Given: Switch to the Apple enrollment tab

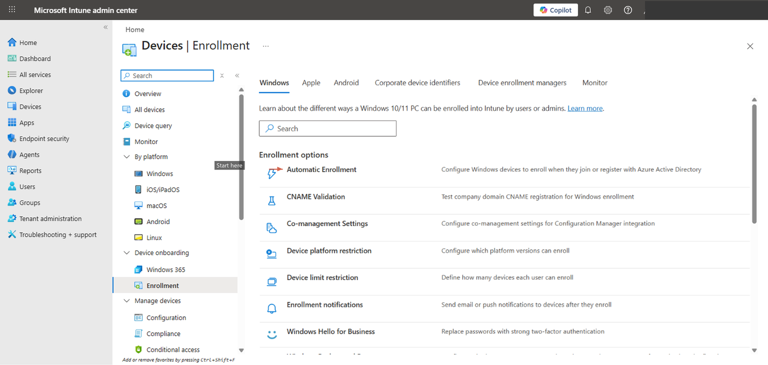Looking at the screenshot, I should [x=311, y=82].
